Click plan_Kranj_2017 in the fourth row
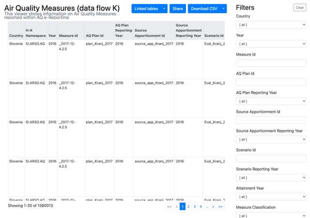The width and height of the screenshot is (310, 218). pos(99,161)
